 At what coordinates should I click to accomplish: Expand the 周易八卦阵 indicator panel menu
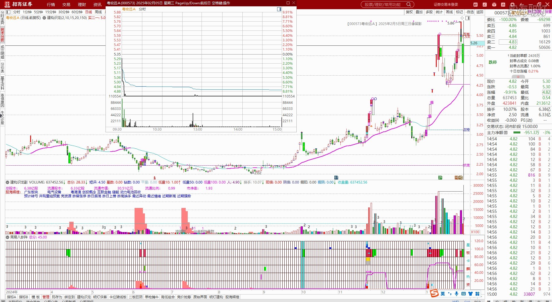pos(7,237)
